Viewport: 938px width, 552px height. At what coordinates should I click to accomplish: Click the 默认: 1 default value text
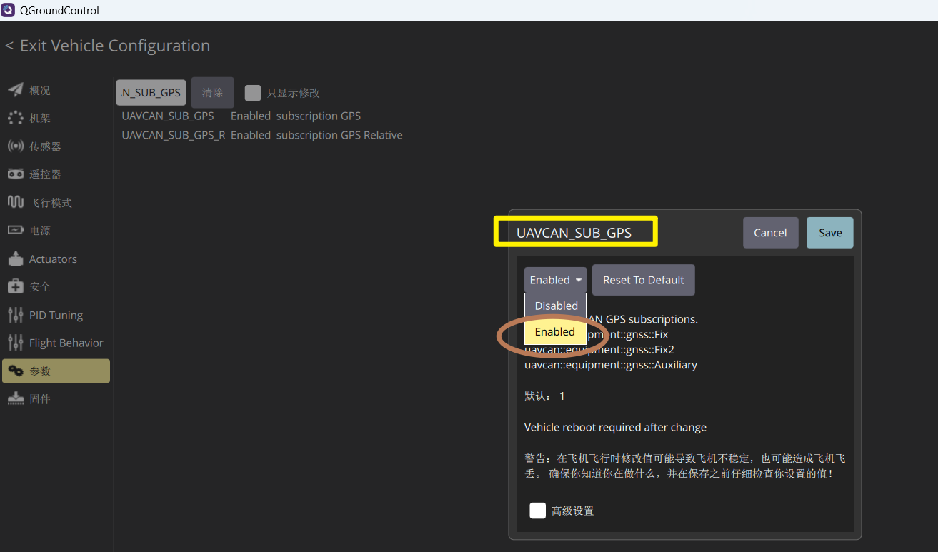point(544,396)
